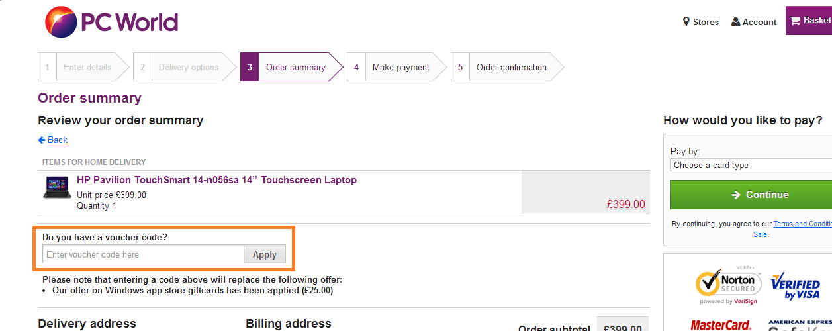Click the Verified by Visa logo
832x331 pixels.
(795, 286)
